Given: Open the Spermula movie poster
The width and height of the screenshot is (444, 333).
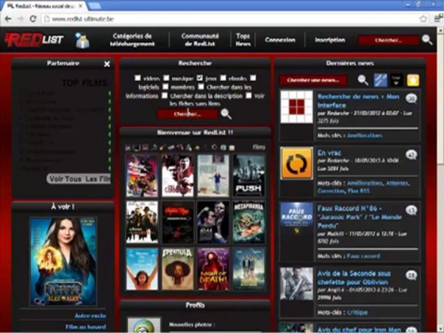Looking at the screenshot, I should [177, 269].
